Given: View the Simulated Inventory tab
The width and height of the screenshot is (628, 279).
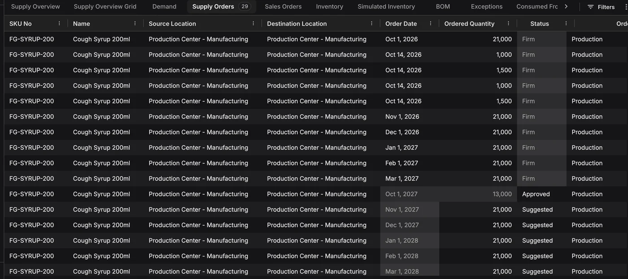Looking at the screenshot, I should coord(386,6).
